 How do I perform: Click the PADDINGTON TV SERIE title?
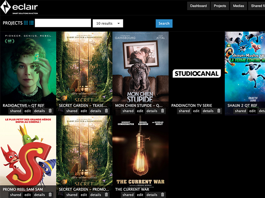pos(192,106)
